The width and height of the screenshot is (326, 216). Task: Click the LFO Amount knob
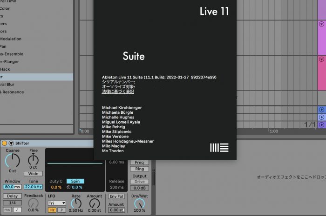[x=95, y=203]
